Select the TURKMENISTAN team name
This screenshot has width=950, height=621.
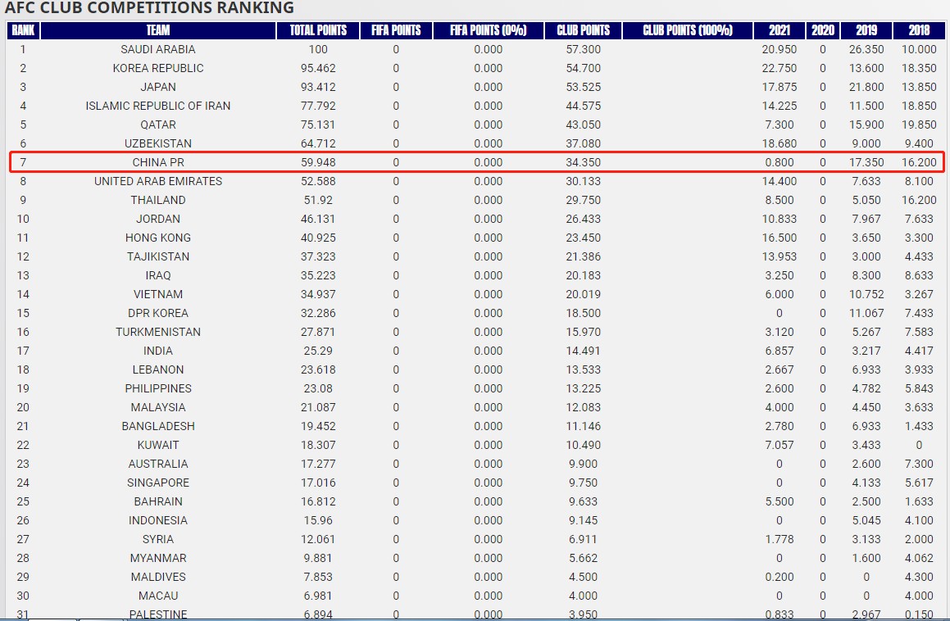(158, 332)
